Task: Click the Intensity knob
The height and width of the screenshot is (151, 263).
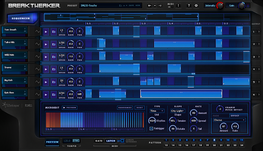Action: pyautogui.click(x=220, y=6)
